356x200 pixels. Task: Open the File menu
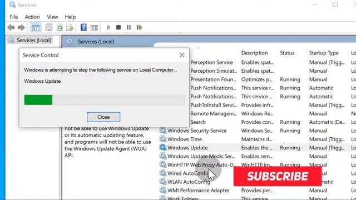(x=13, y=17)
